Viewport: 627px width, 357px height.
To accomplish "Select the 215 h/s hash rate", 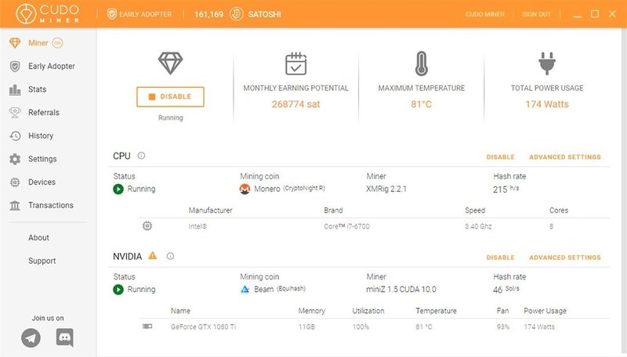I will coord(506,189).
